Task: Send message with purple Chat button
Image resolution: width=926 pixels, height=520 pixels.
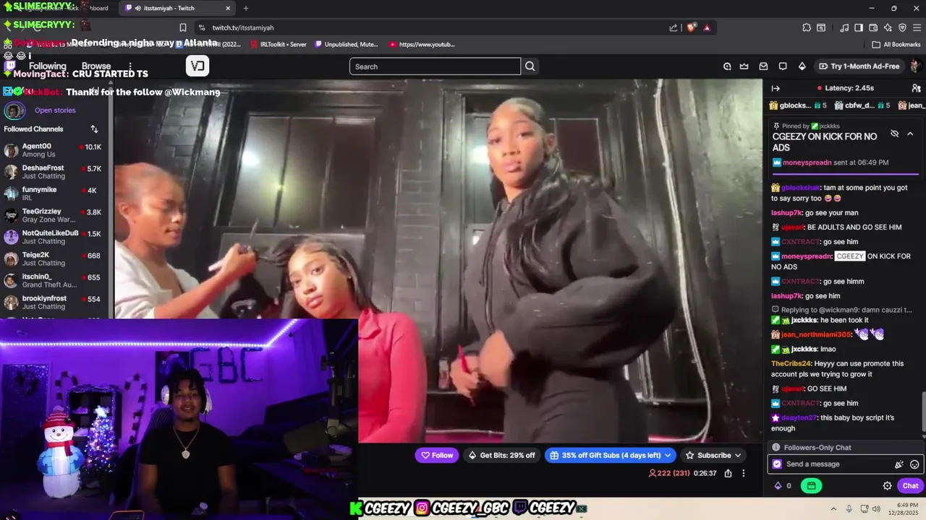Action: pos(910,486)
